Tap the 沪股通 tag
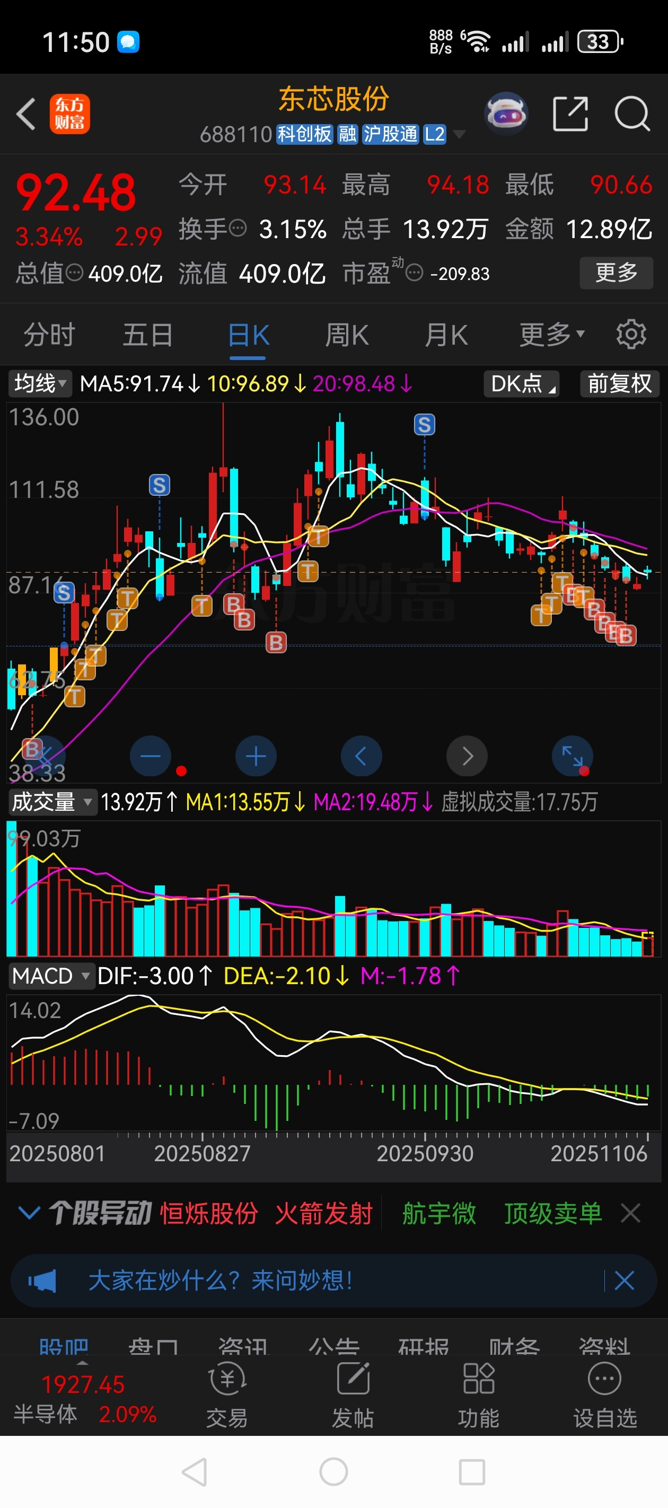 tap(390, 134)
